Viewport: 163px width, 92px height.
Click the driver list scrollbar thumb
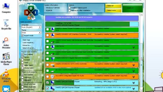tap(141, 65)
